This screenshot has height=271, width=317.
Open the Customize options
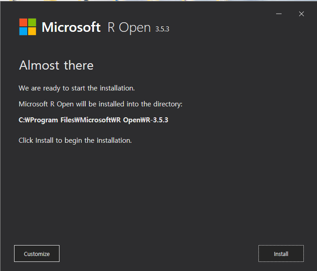pos(37,253)
